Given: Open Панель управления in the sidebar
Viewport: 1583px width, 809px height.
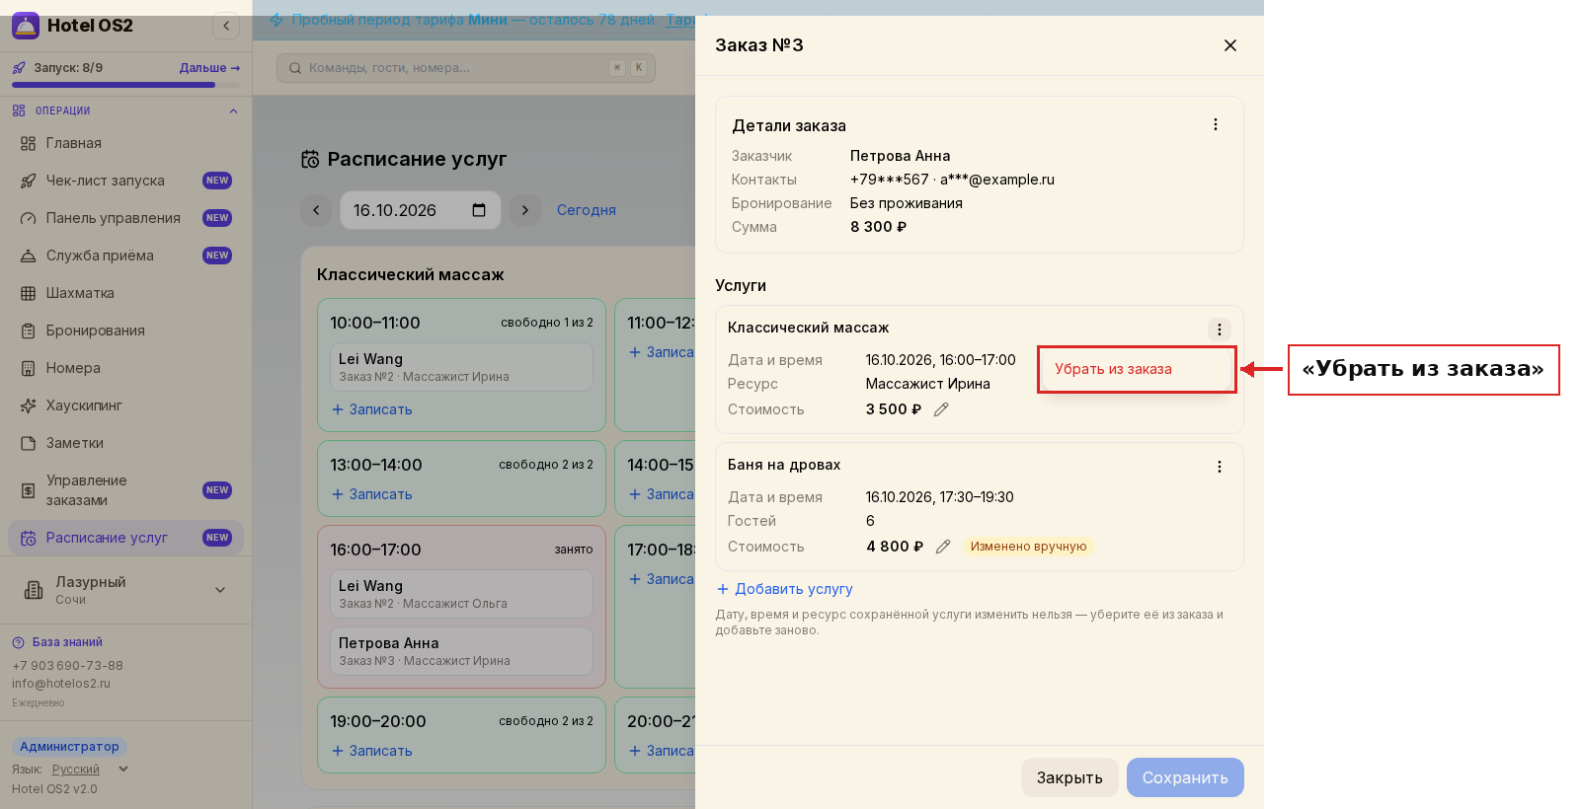Looking at the screenshot, I should pos(125,218).
